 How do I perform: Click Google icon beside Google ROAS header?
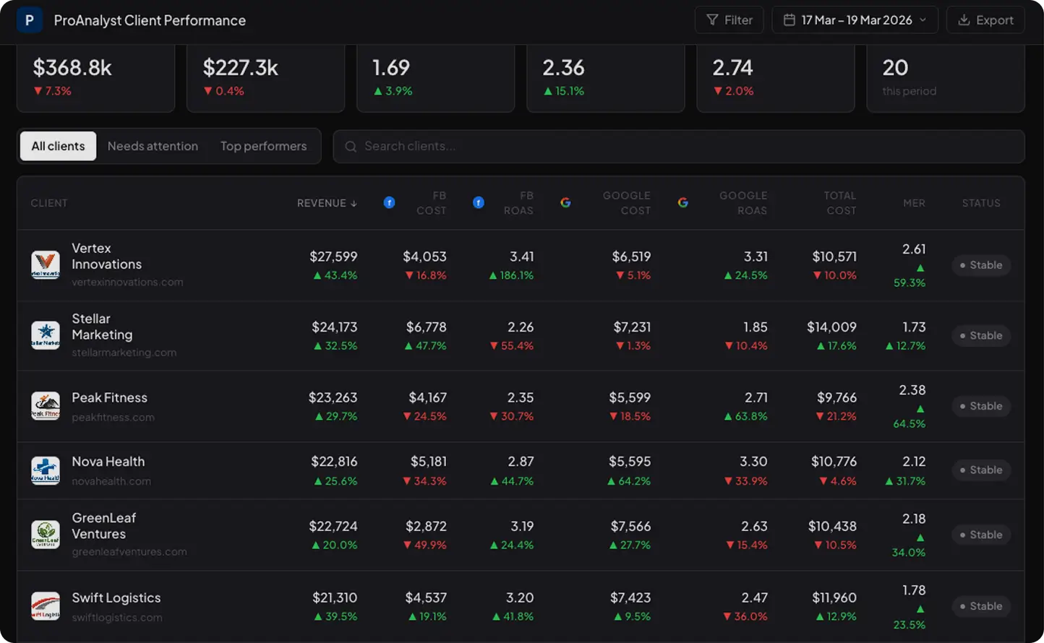coord(683,203)
